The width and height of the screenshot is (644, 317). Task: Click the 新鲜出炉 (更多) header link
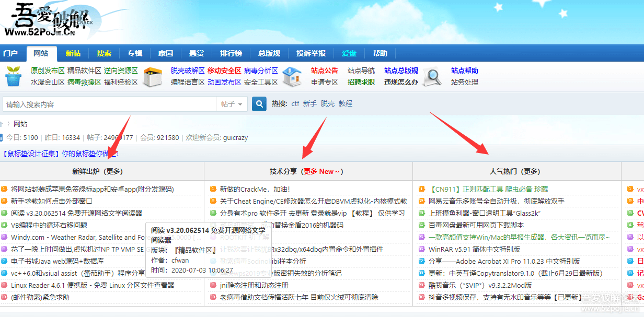coord(98,171)
